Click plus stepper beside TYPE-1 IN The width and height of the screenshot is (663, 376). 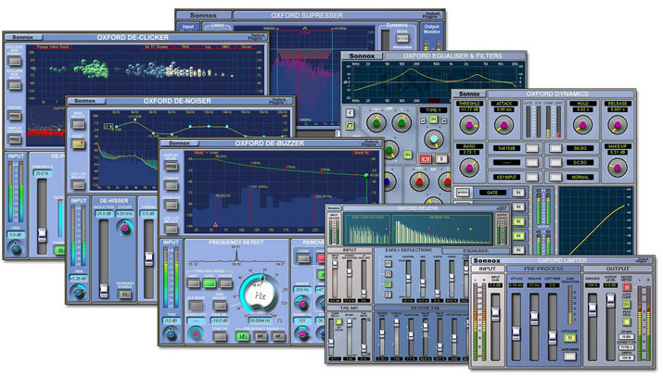444,120
